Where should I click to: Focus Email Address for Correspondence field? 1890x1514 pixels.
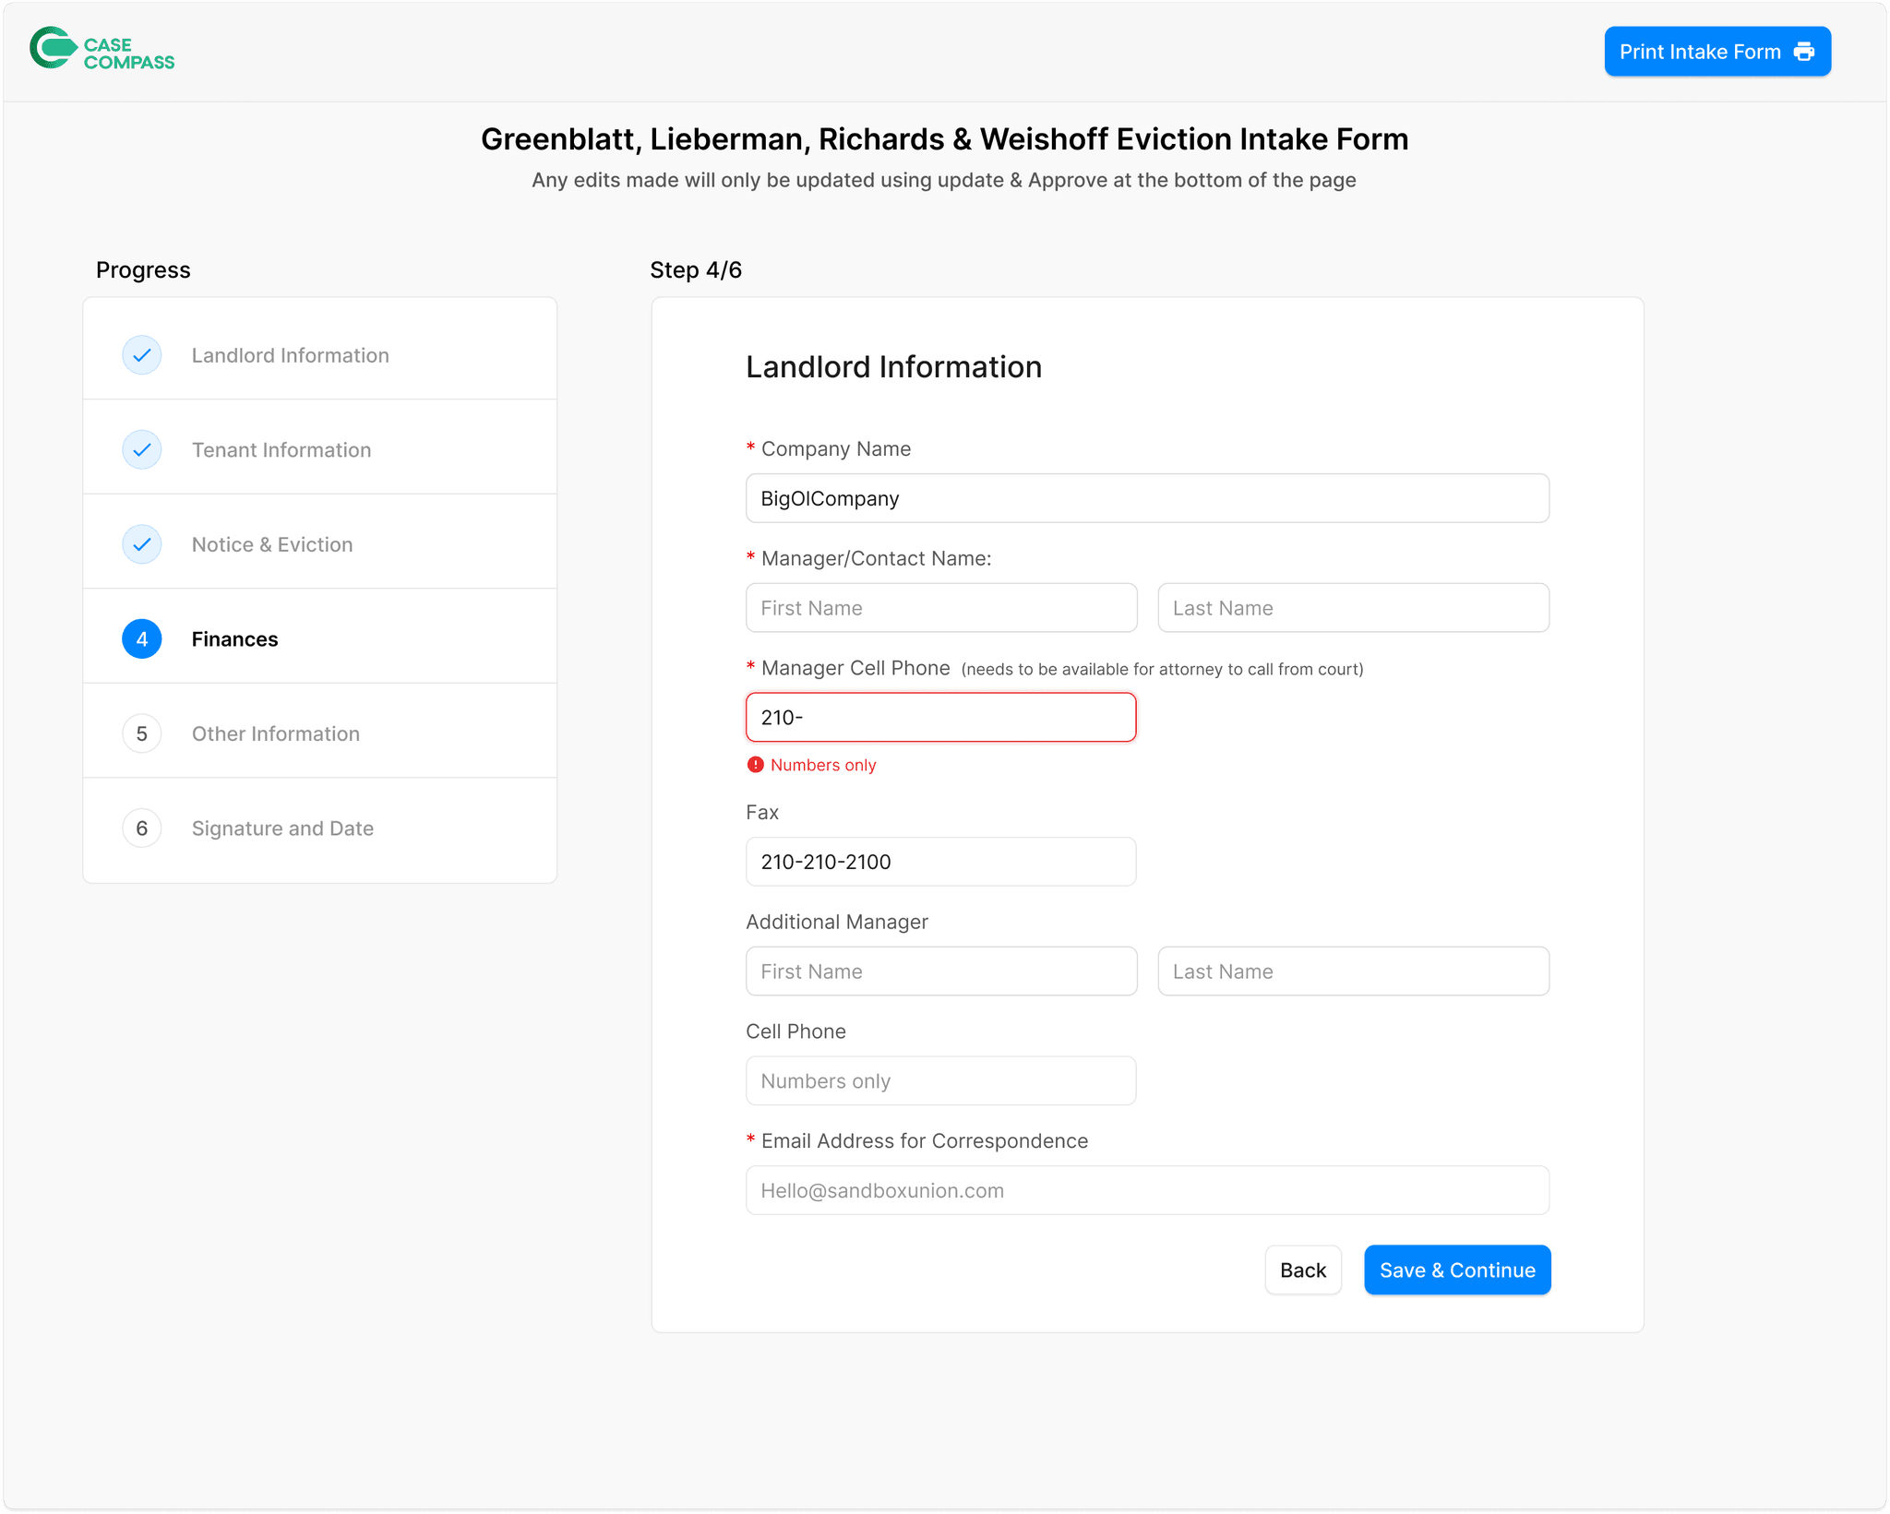[x=1146, y=1190]
